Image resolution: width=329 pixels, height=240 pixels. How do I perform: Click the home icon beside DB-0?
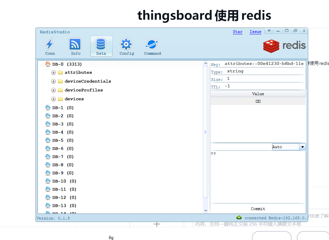[48, 64]
